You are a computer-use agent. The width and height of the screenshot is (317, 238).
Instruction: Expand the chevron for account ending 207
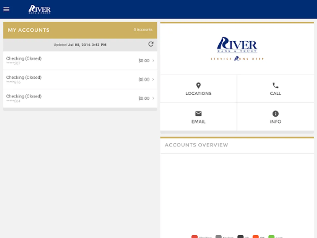click(x=153, y=61)
